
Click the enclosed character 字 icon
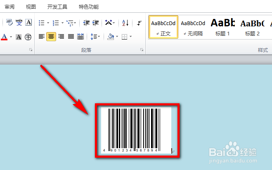(x=28, y=37)
